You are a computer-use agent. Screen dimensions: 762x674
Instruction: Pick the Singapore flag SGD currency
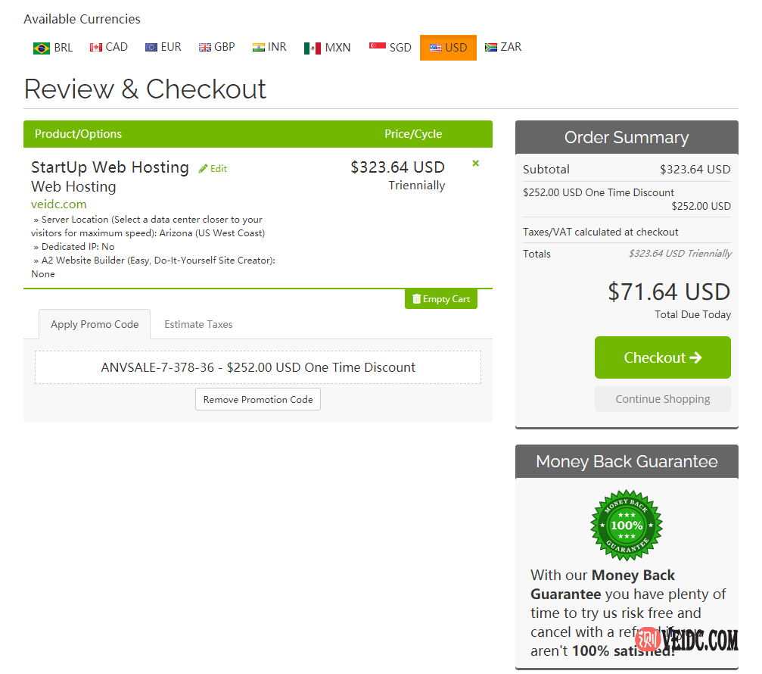390,48
